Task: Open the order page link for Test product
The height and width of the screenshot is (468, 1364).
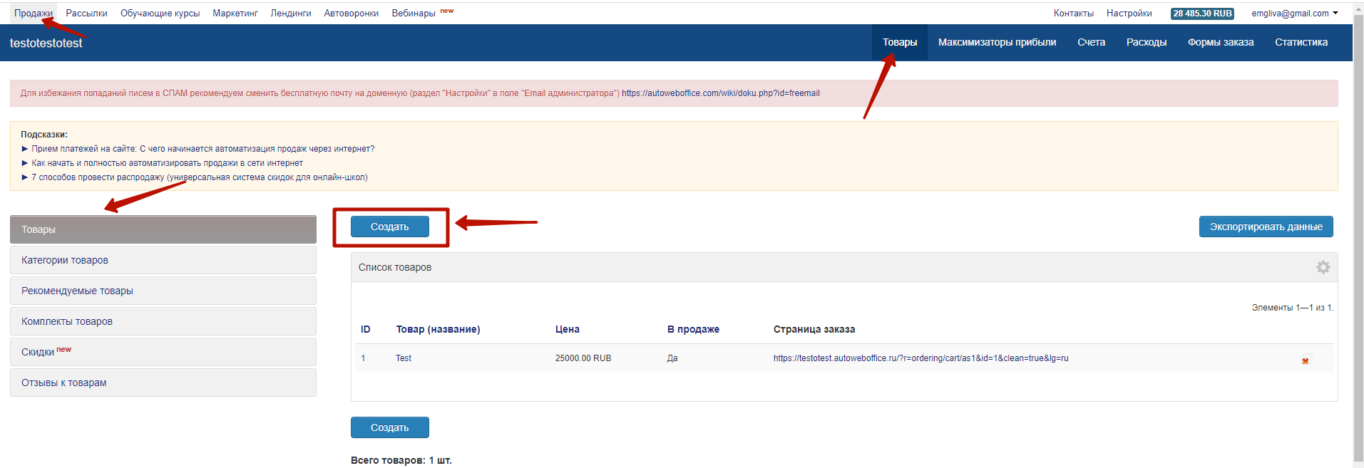Action: (x=921, y=358)
